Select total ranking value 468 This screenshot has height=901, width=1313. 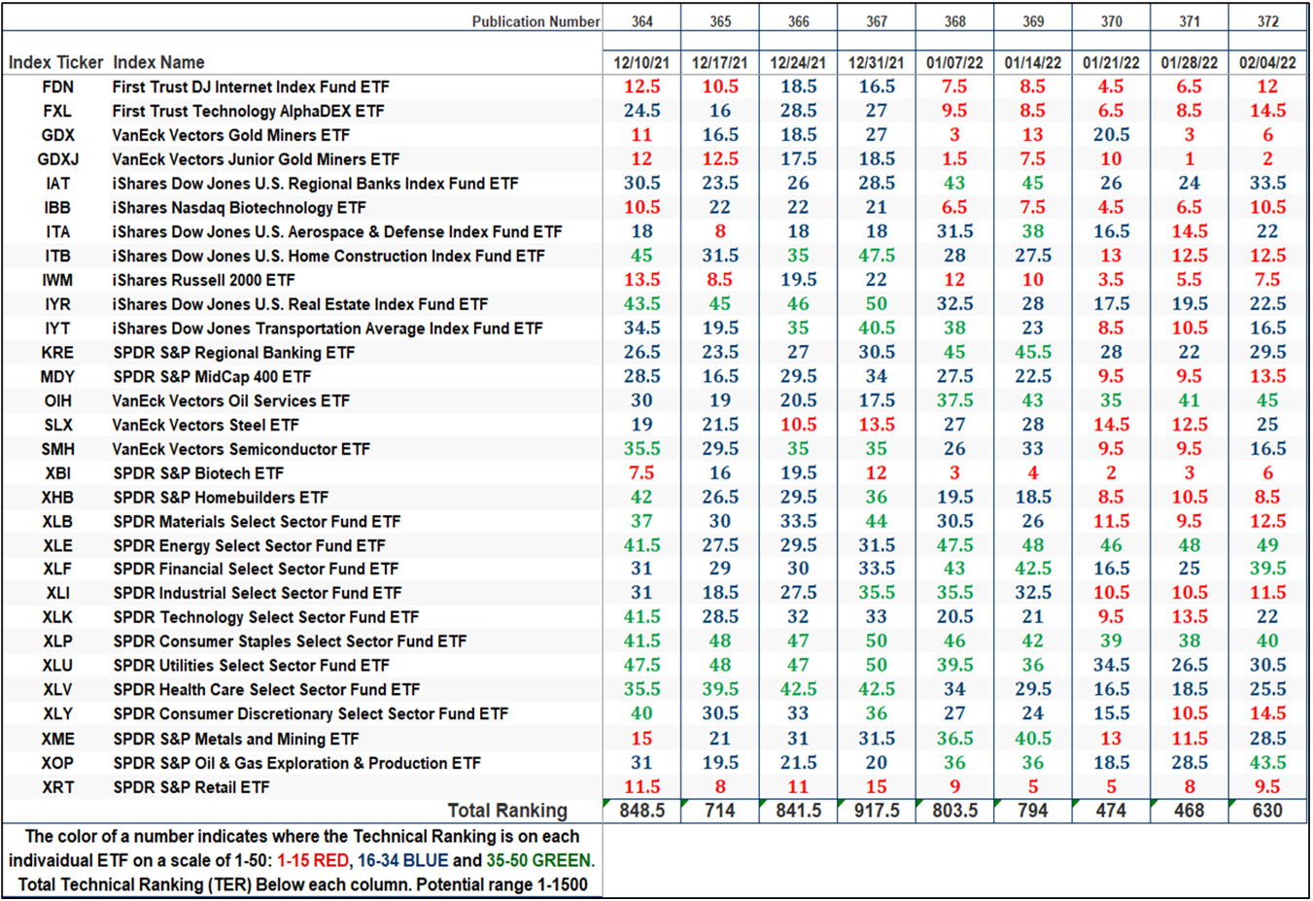[x=1189, y=811]
